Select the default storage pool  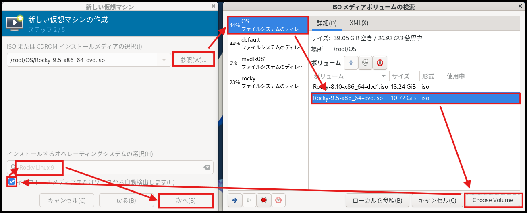(268, 43)
